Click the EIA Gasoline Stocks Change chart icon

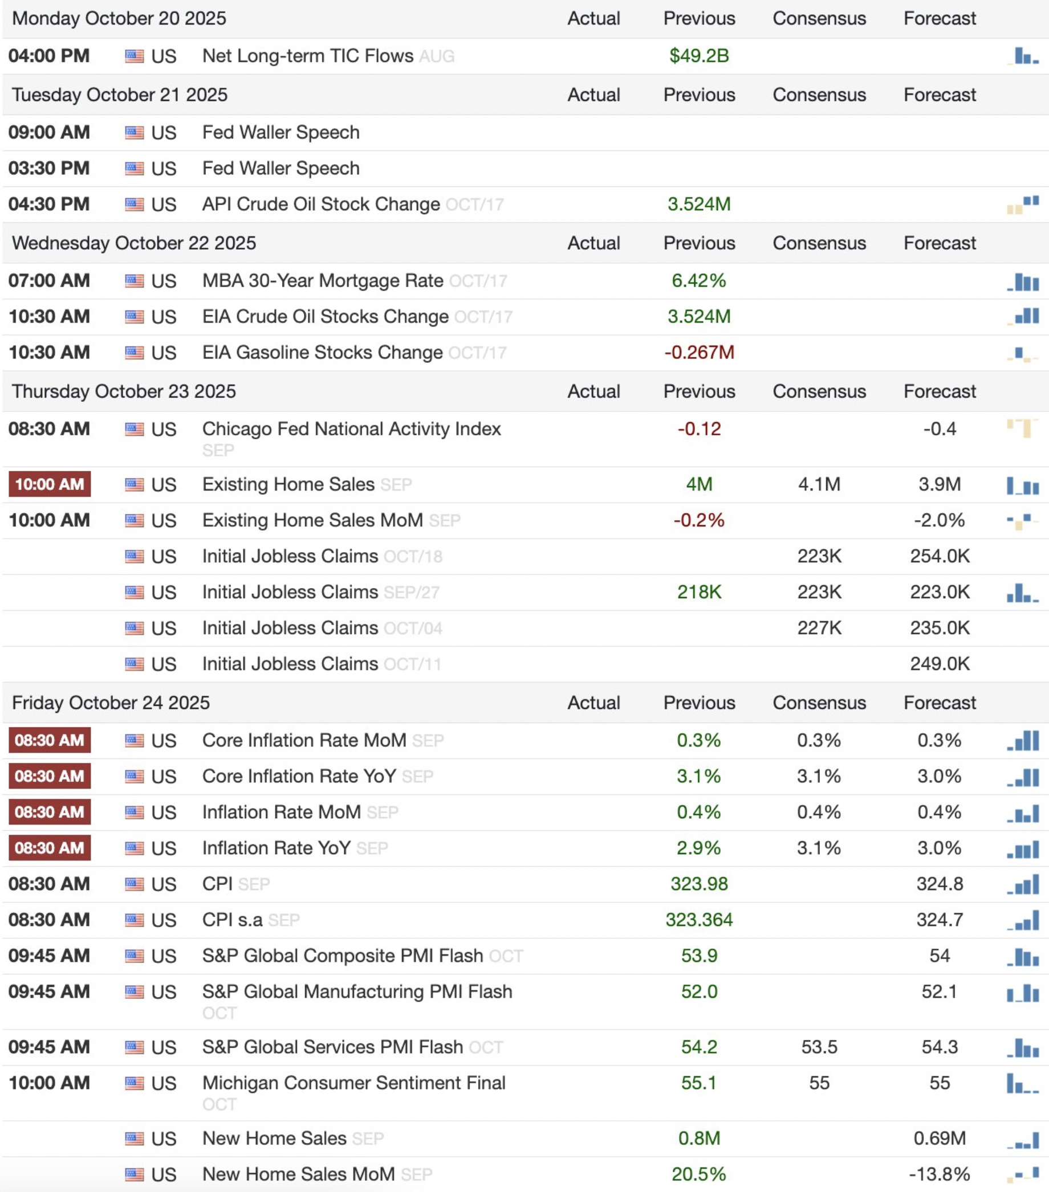click(x=1022, y=353)
